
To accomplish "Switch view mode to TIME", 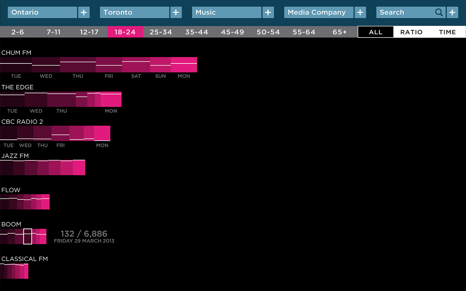I will point(447,32).
